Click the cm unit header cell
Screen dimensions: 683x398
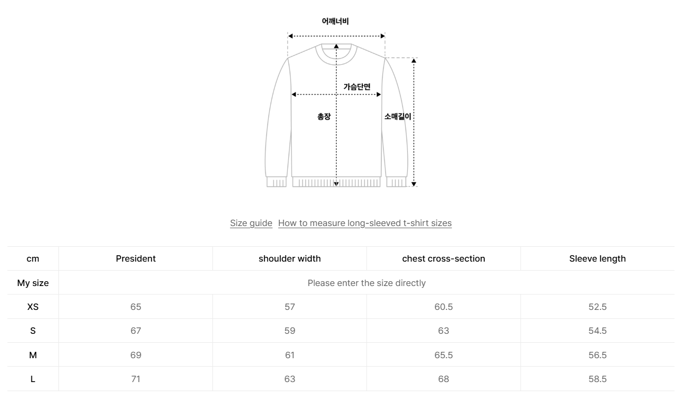tap(33, 258)
